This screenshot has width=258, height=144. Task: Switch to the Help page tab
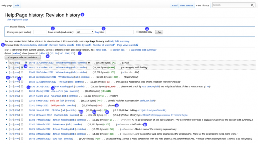point(7,5)
